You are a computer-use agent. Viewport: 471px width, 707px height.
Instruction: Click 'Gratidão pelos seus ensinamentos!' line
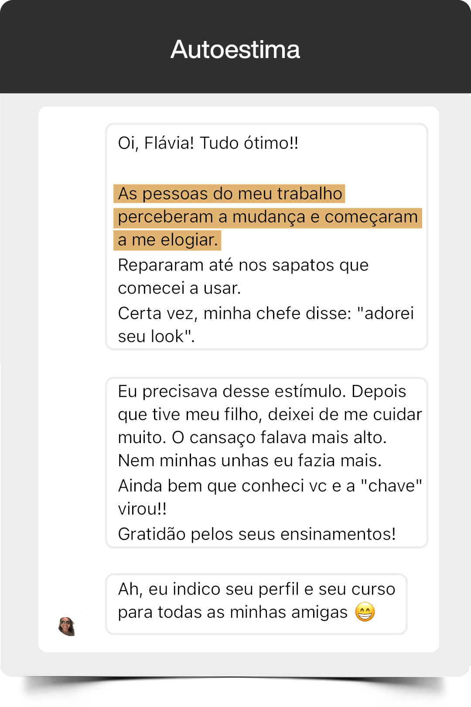(x=257, y=534)
